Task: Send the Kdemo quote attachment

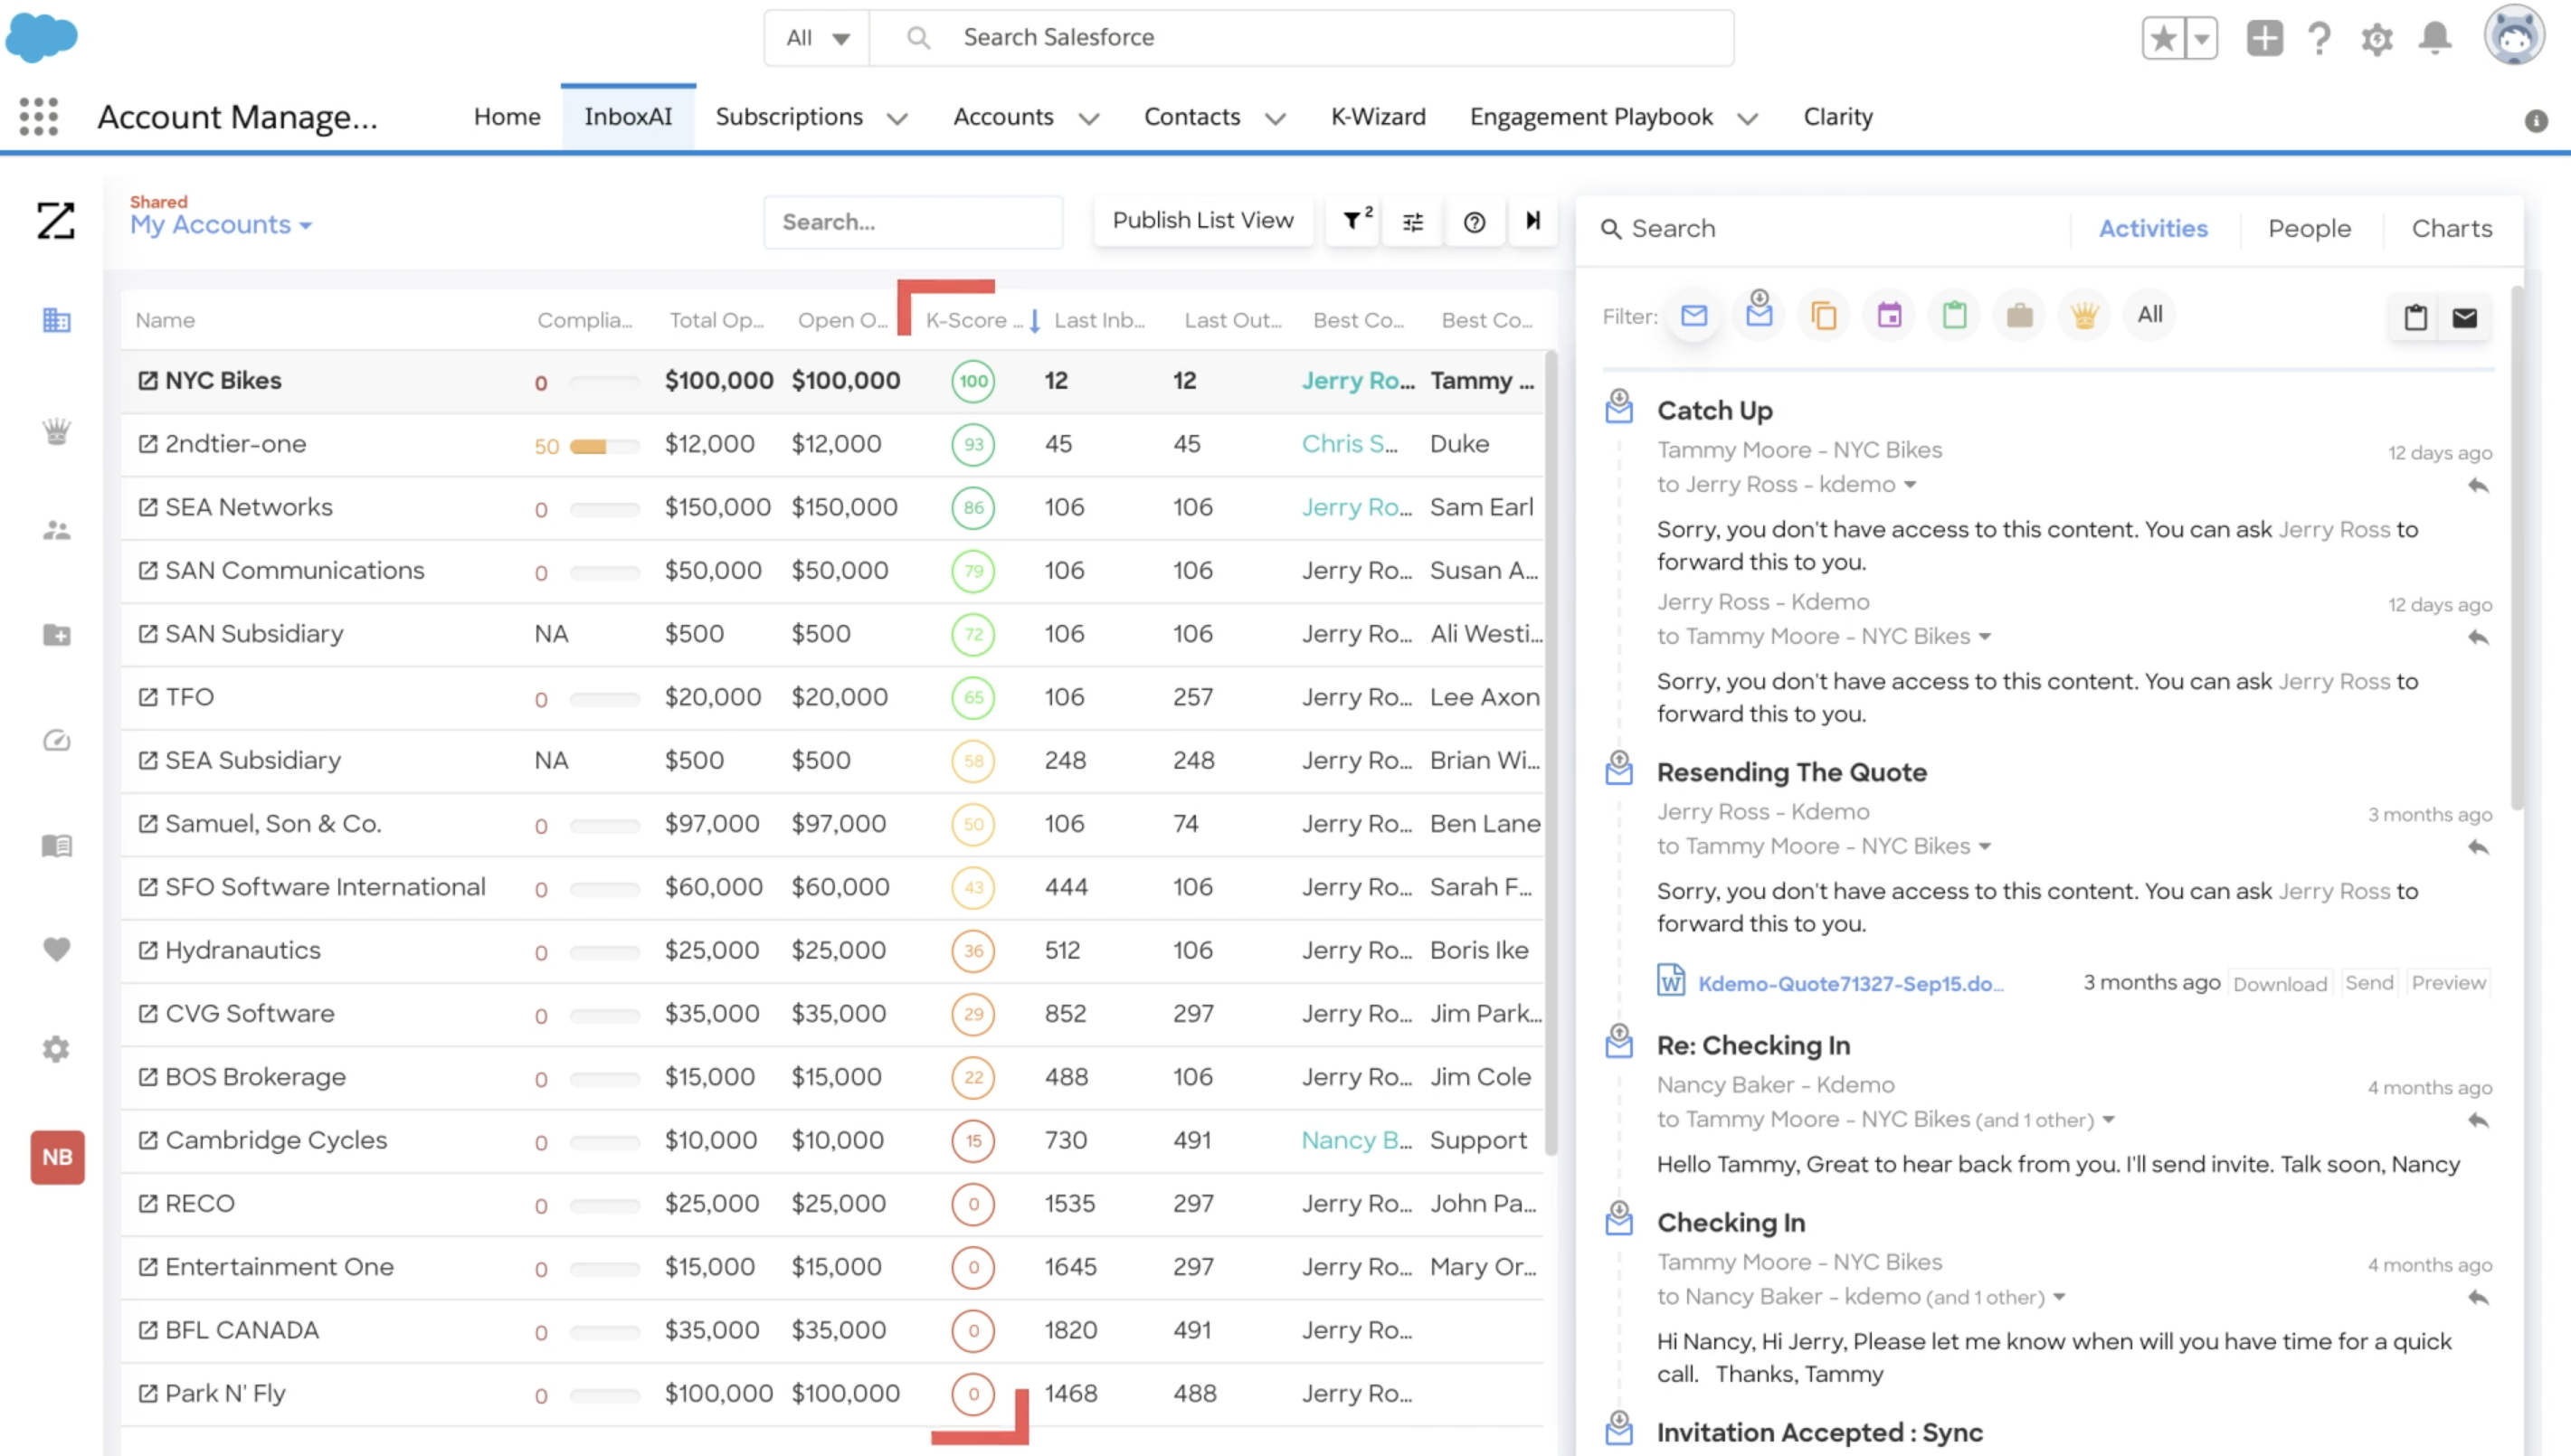Action: pos(2368,983)
